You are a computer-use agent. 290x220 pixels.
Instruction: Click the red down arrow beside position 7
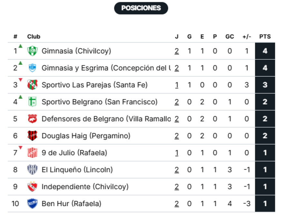coord(21,148)
